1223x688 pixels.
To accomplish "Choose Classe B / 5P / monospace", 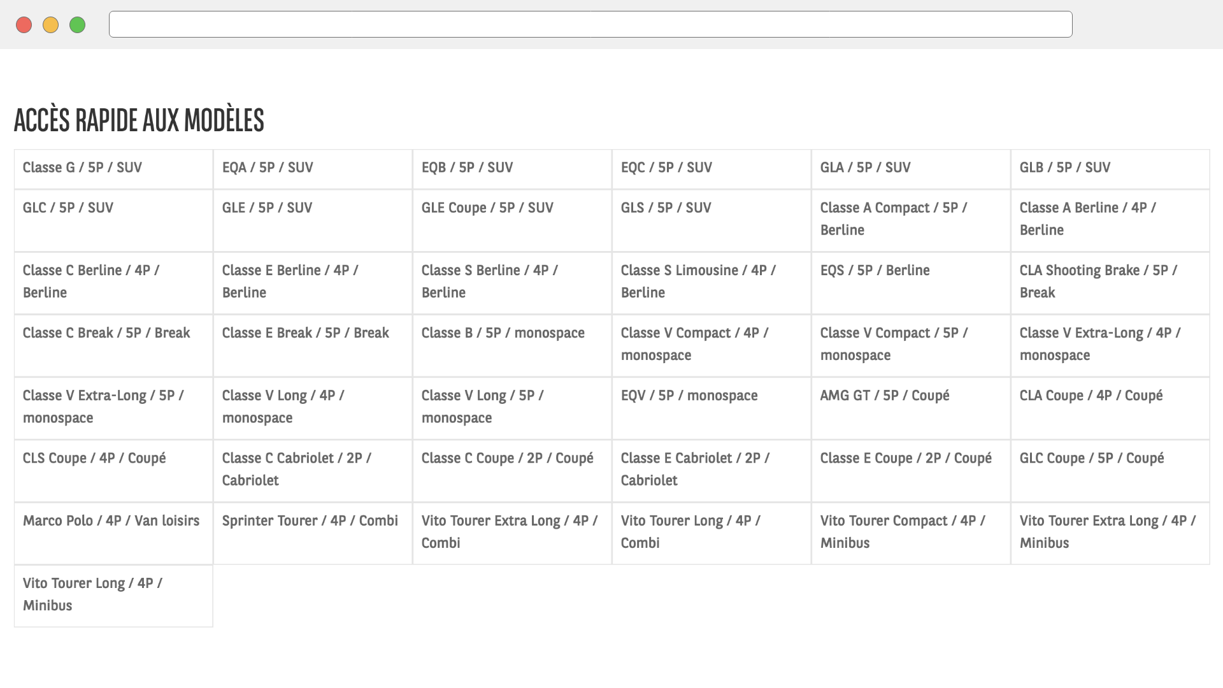I will (503, 333).
